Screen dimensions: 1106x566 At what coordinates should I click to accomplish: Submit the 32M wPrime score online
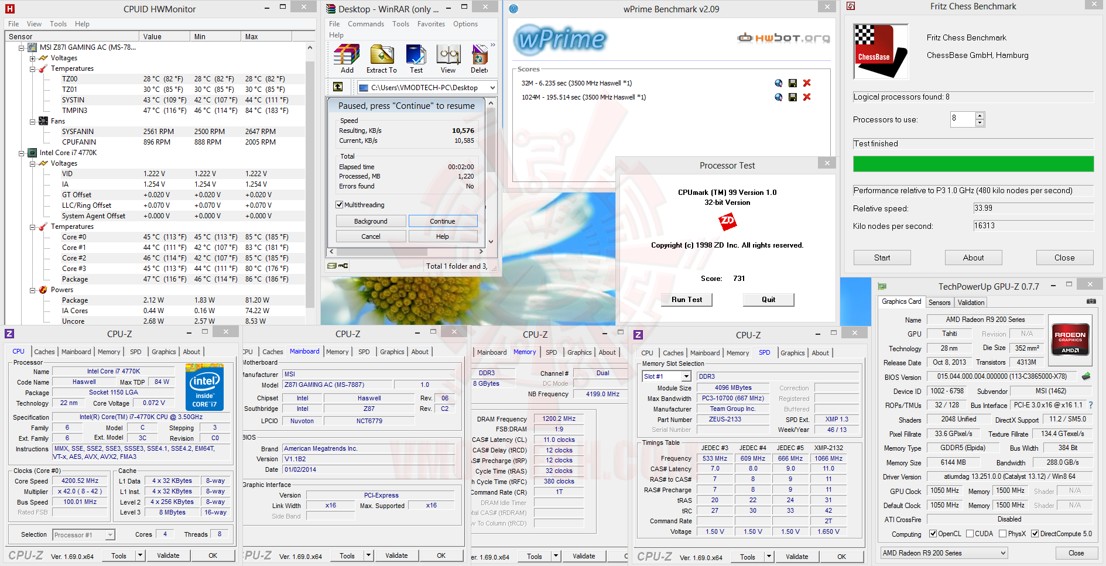pos(778,83)
